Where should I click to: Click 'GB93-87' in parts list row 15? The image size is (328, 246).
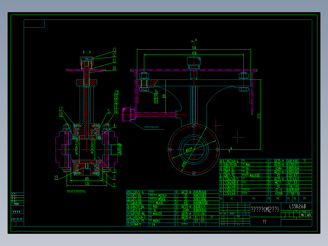(136, 210)
